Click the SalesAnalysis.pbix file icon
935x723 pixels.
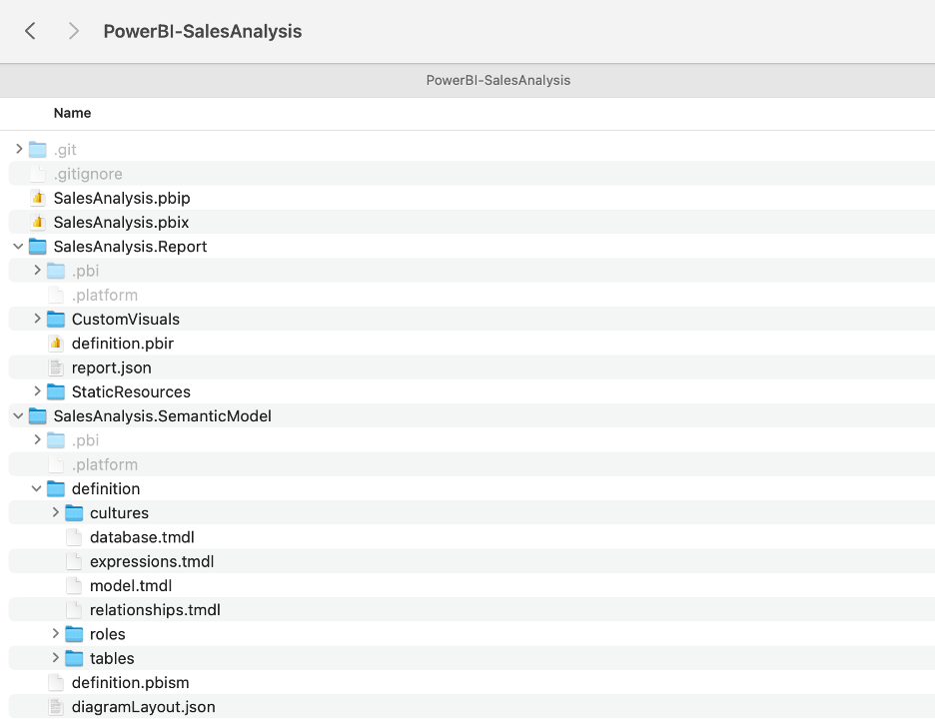[x=38, y=222]
